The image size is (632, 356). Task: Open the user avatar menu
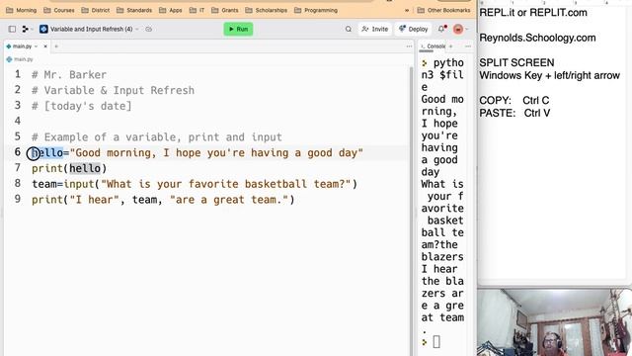tap(458, 29)
